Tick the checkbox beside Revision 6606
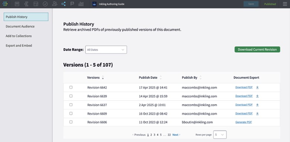This screenshot has height=142, width=290. point(71,122)
